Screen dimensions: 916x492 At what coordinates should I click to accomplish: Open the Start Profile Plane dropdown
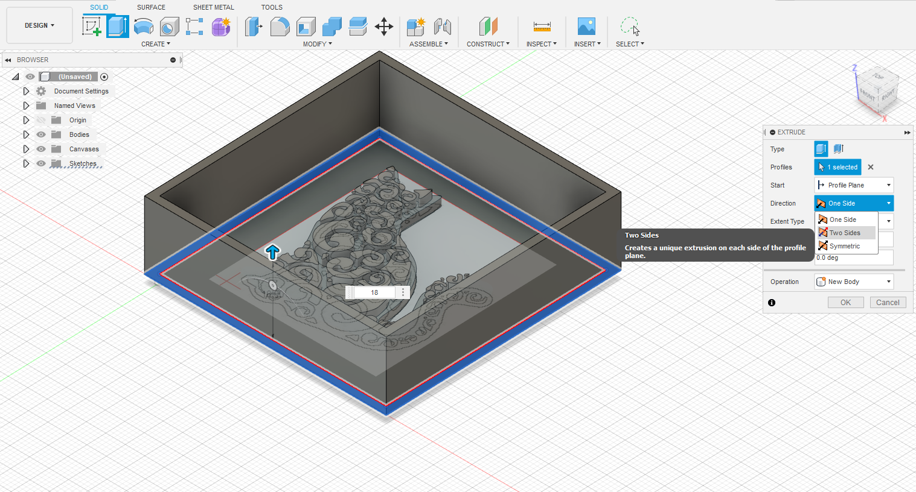point(854,185)
